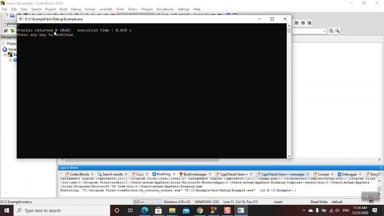Viewport: 384px width, 216px height.
Task: Click the Type here to search box
Action: [62, 211]
